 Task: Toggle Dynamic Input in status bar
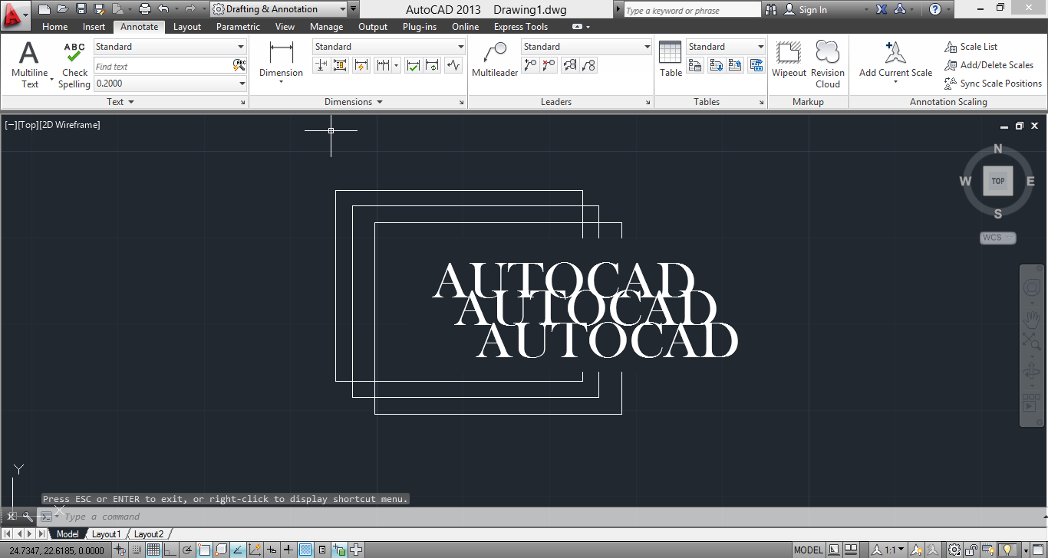tap(272, 550)
